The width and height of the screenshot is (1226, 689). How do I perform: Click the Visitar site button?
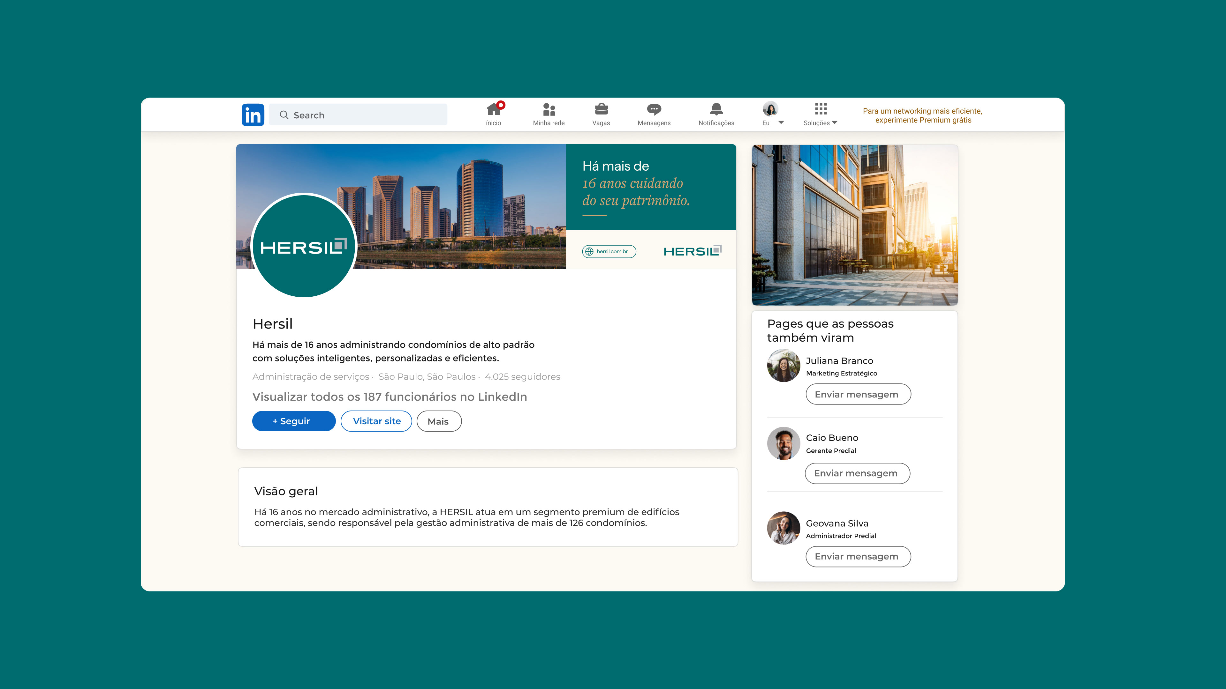376,421
